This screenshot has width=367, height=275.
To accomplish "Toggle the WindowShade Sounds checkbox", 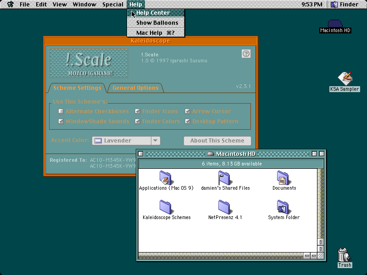I will coord(61,121).
